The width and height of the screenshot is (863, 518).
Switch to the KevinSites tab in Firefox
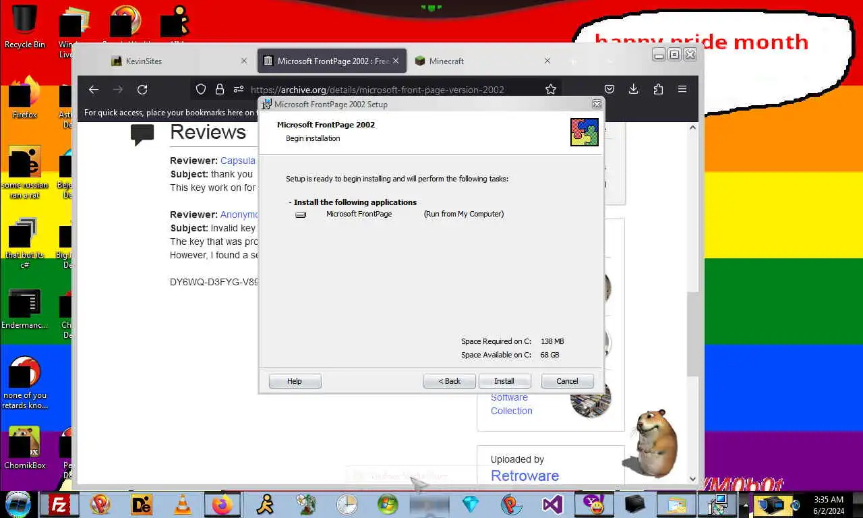coord(144,61)
